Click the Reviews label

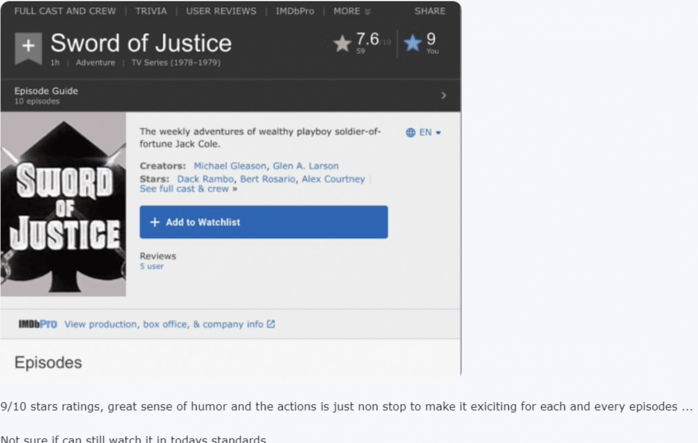(158, 256)
